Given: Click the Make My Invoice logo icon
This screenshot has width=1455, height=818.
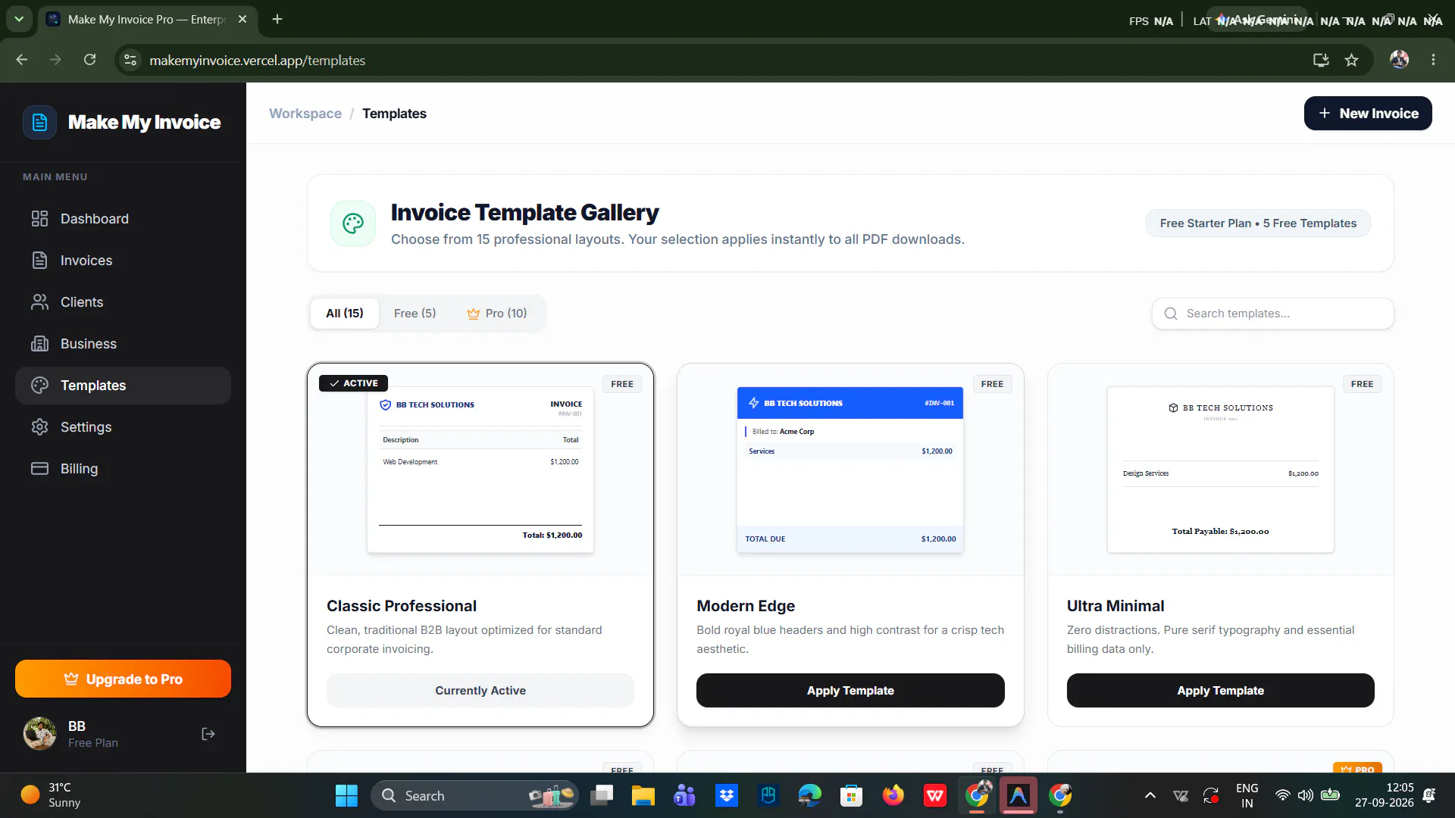Looking at the screenshot, I should click(39, 122).
